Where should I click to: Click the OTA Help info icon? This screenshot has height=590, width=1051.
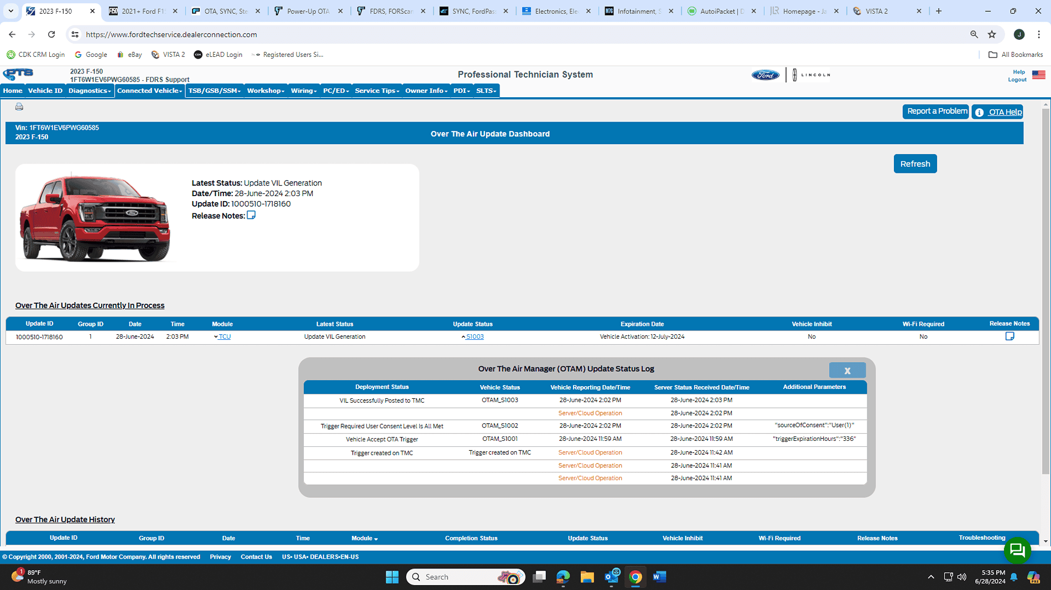[979, 112]
